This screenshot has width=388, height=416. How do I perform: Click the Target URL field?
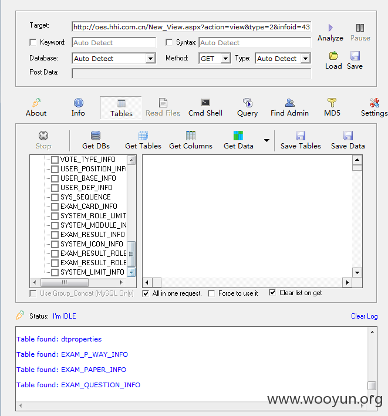(x=191, y=27)
